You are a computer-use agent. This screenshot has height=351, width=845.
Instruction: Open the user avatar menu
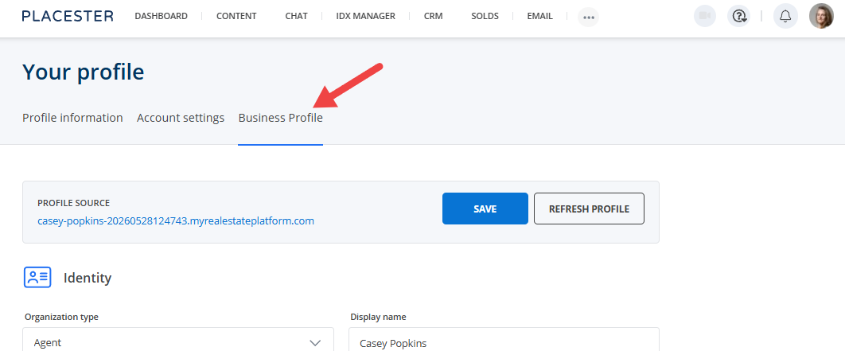[x=821, y=16]
